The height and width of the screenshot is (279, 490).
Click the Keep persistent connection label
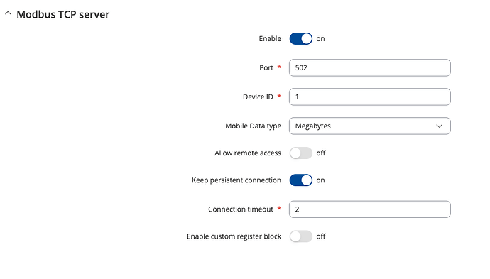coord(236,180)
